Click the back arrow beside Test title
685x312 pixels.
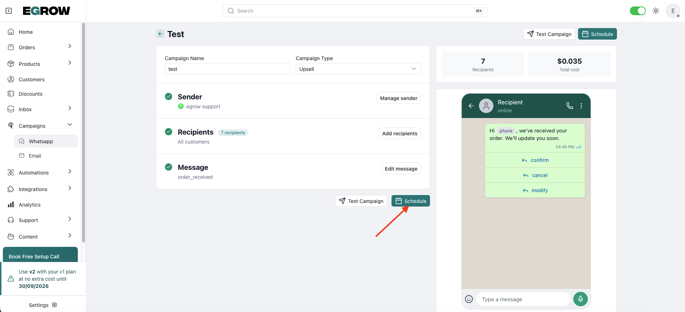pyautogui.click(x=160, y=34)
